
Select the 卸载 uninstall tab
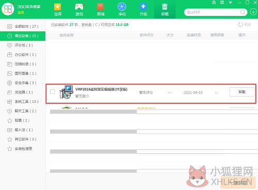pyautogui.click(x=165, y=10)
